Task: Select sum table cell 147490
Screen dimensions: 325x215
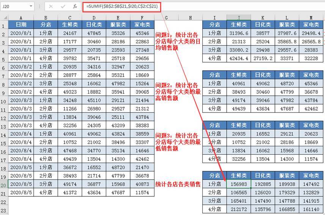Action: tap(263, 201)
